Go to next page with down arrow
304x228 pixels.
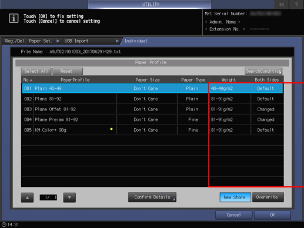69,197
